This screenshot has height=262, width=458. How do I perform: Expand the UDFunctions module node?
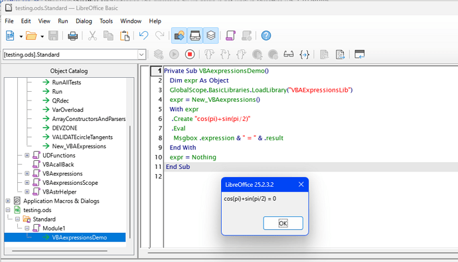(27, 155)
